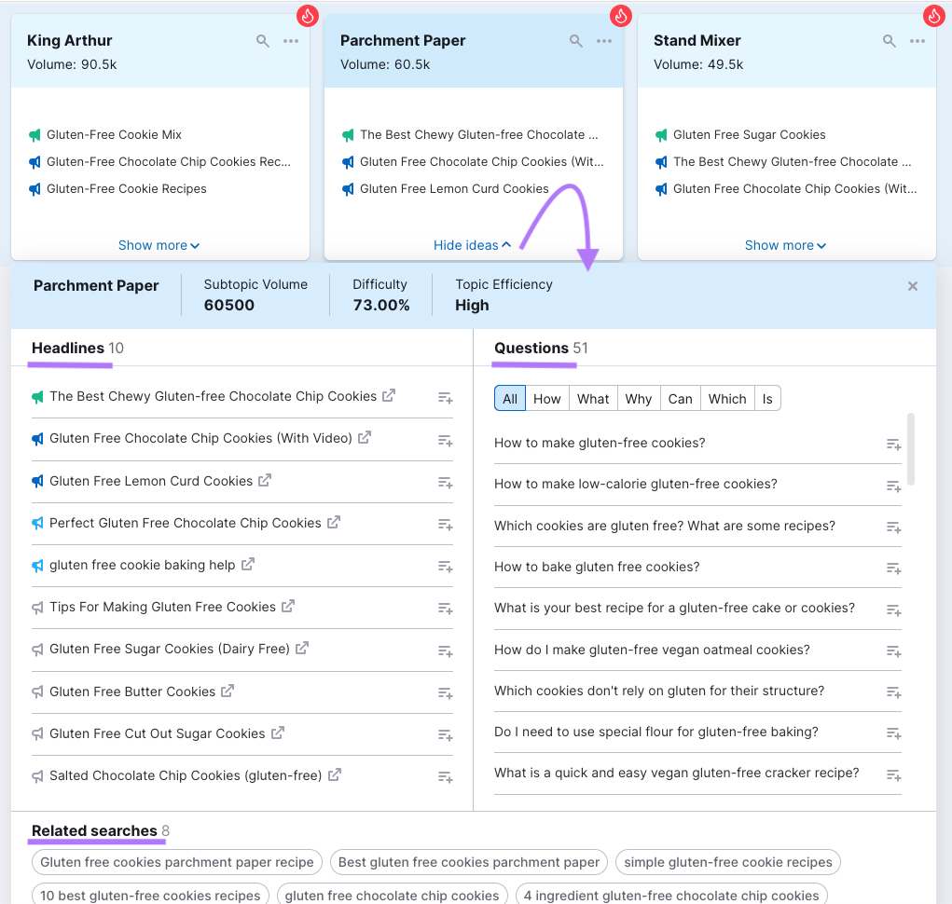Select the 'simple gluten-free cookie recipes' related search chip
The height and width of the screenshot is (904, 952).
coord(727,862)
